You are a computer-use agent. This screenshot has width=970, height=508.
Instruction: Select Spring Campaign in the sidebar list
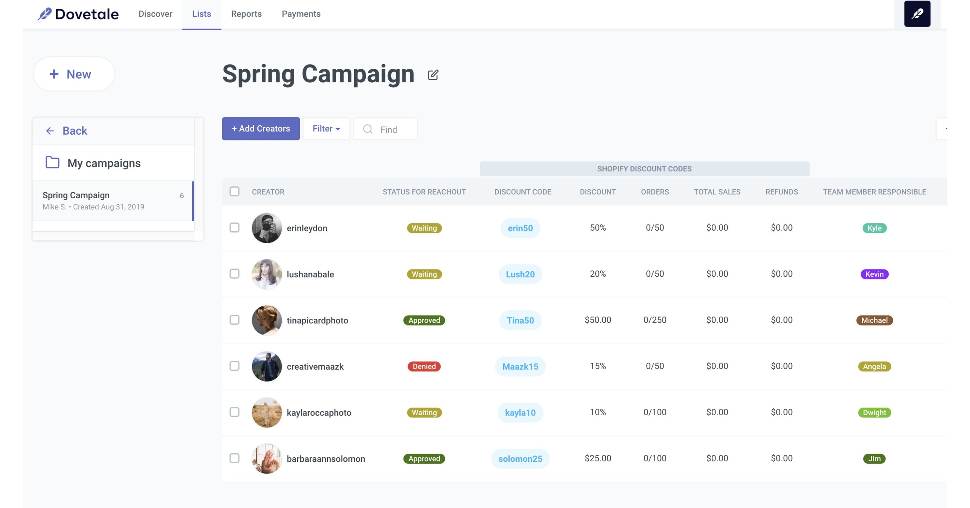click(76, 195)
